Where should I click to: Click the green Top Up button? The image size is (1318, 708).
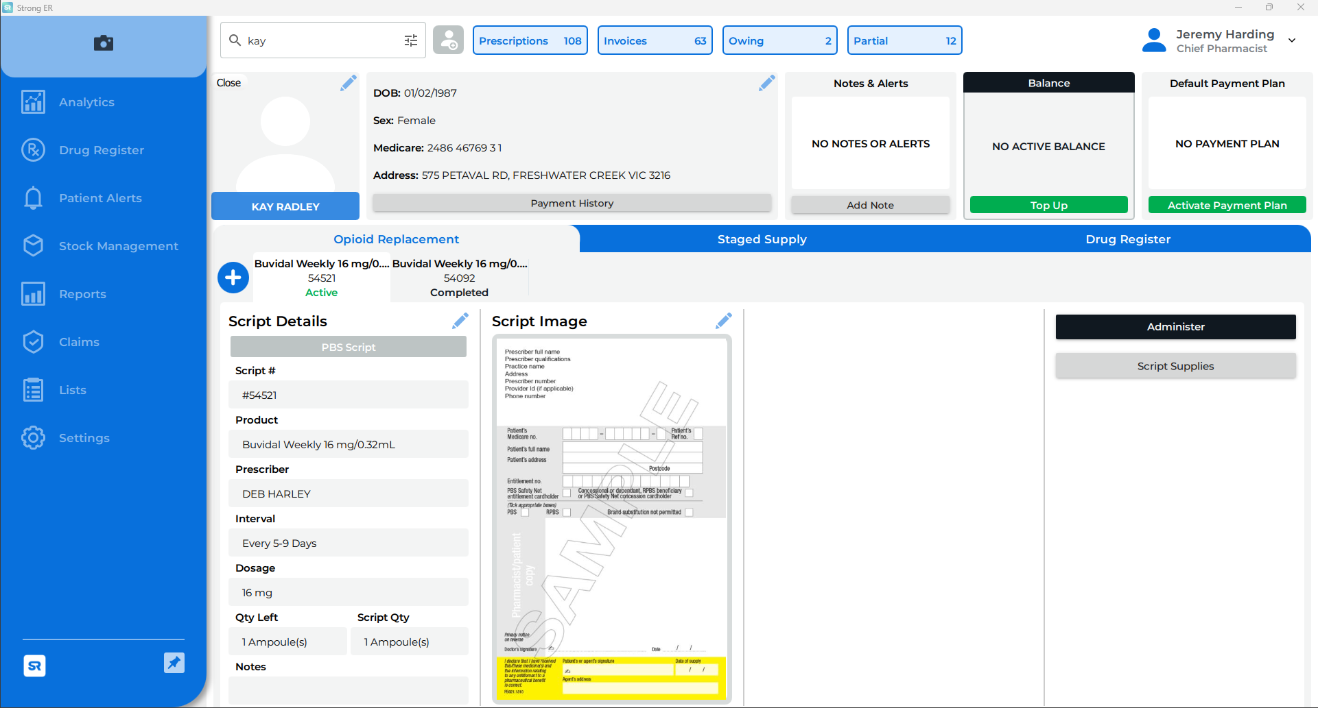coord(1048,205)
